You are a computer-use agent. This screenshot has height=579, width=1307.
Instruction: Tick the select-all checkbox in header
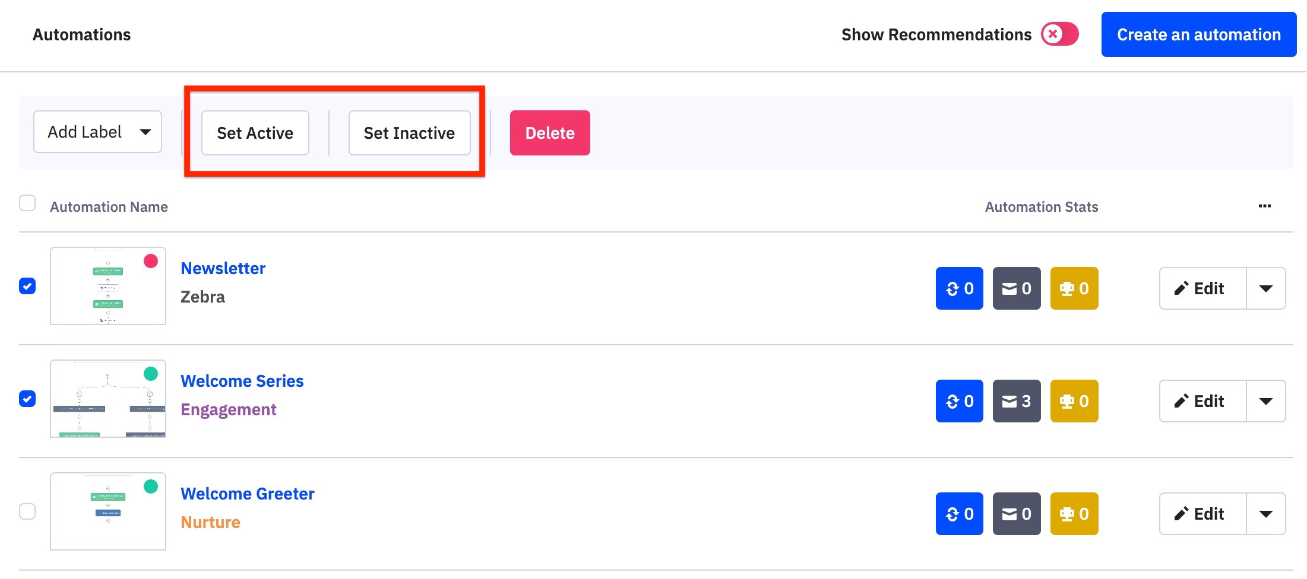(x=27, y=203)
